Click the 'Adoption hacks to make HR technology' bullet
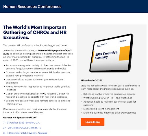148x136 pixels. [110, 103]
